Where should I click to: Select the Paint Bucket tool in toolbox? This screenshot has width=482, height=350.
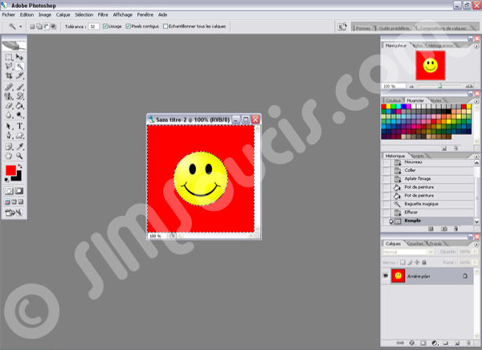point(19,106)
